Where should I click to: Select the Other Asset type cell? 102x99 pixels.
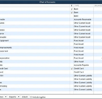(79, 61)
